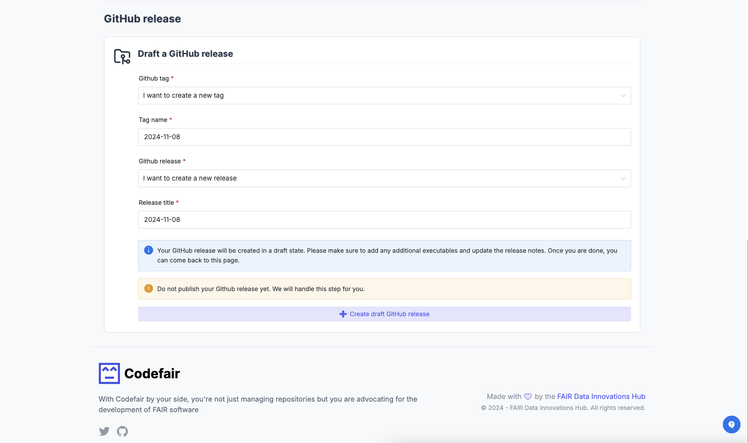The width and height of the screenshot is (748, 443).
Task: Open the help question mark button
Action: click(731, 425)
